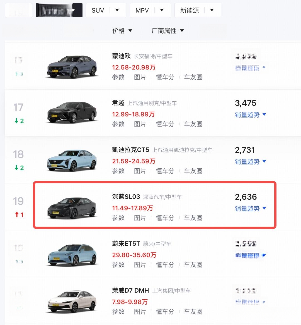
Task: Open 车友圈 for 深蓝SL03
Action: 193,218
